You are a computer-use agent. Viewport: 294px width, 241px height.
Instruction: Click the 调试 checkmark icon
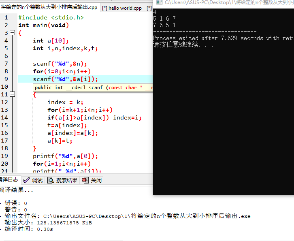pos(26,180)
